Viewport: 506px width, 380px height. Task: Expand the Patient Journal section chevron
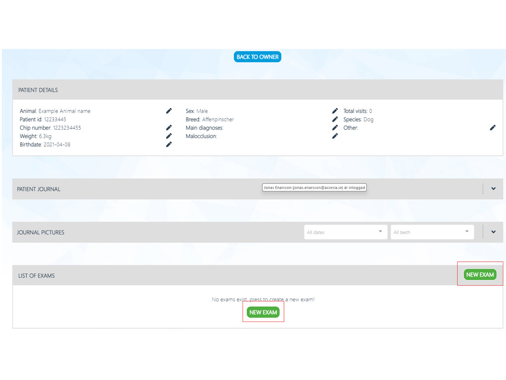click(493, 189)
